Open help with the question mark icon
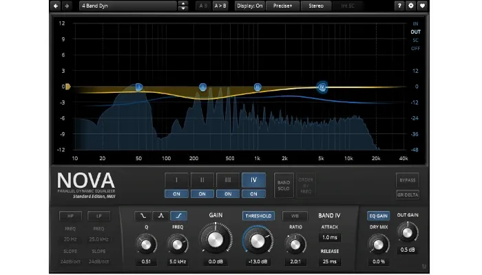This screenshot has height=275, width=482. coord(399,5)
